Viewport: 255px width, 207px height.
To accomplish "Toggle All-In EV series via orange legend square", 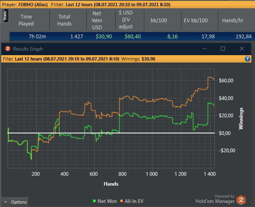I will pos(121,201).
